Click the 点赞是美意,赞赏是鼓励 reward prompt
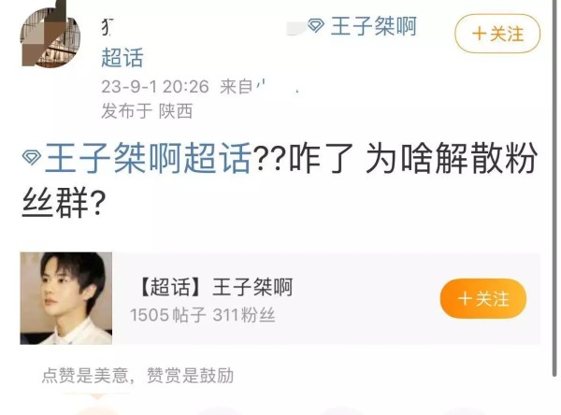Image resolution: width=561 pixels, height=415 pixels. tap(137, 376)
